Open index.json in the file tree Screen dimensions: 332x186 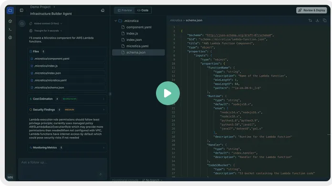138,40
